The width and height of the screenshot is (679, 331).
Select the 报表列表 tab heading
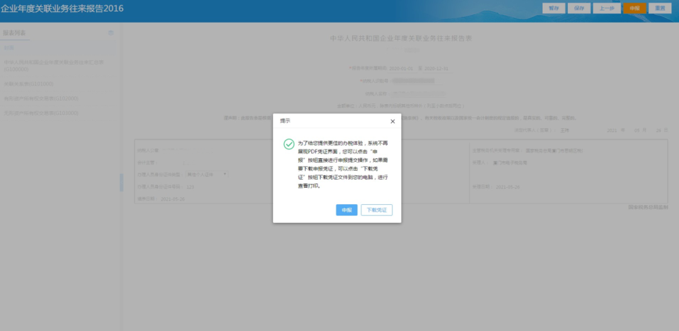[14, 33]
